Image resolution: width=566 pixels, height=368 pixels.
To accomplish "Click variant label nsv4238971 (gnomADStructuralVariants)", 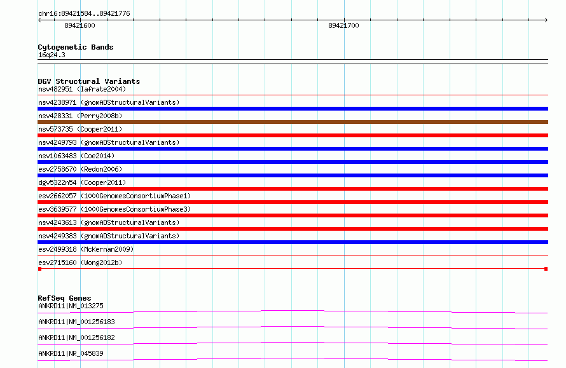I will (x=109, y=102).
